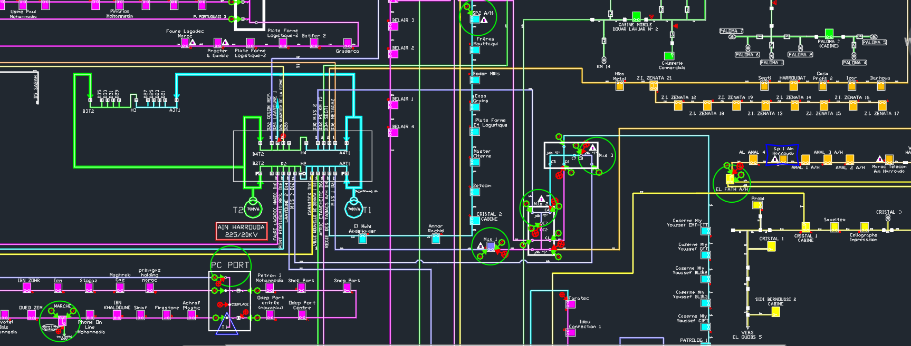Click the Idou Confection 1 magenta station
Image resolution: width=911 pixels, height=346 pixels.
click(571, 333)
